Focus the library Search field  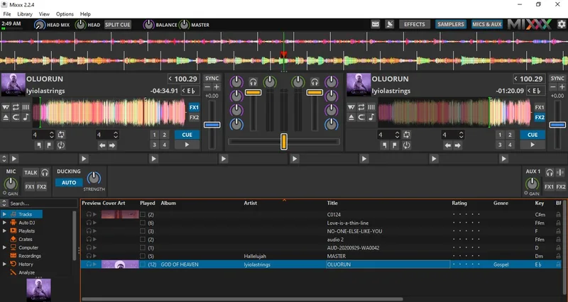43,203
